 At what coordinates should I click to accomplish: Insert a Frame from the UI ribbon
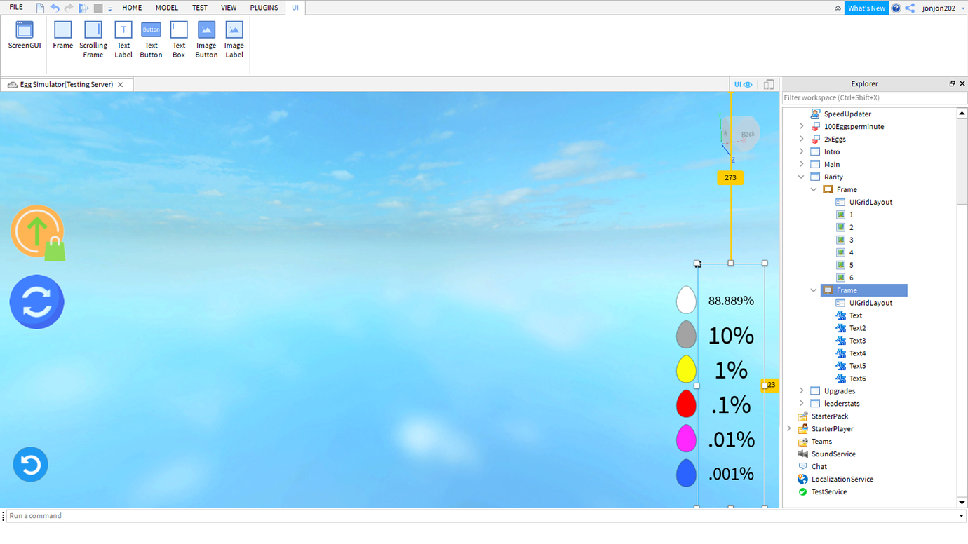pos(63,35)
